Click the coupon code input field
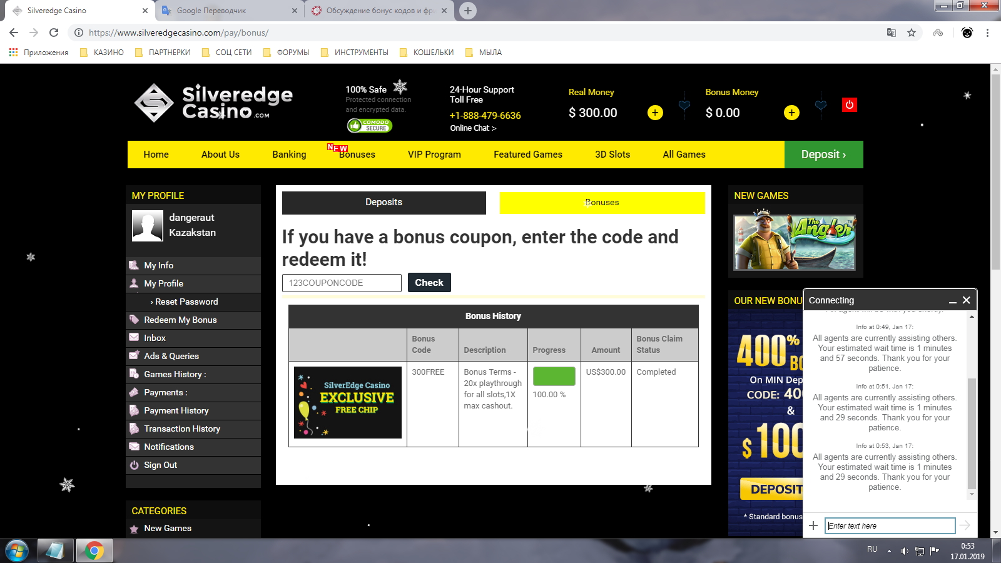The height and width of the screenshot is (563, 1001). click(x=342, y=283)
